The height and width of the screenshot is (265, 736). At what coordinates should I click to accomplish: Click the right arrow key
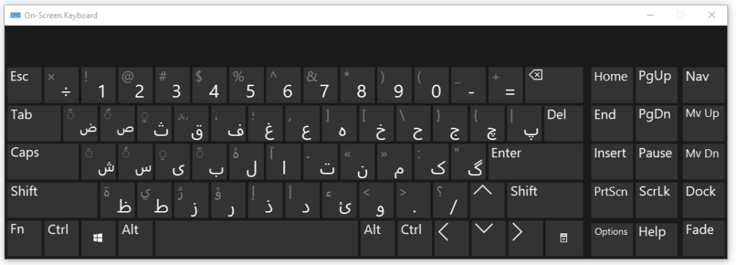coord(524,238)
